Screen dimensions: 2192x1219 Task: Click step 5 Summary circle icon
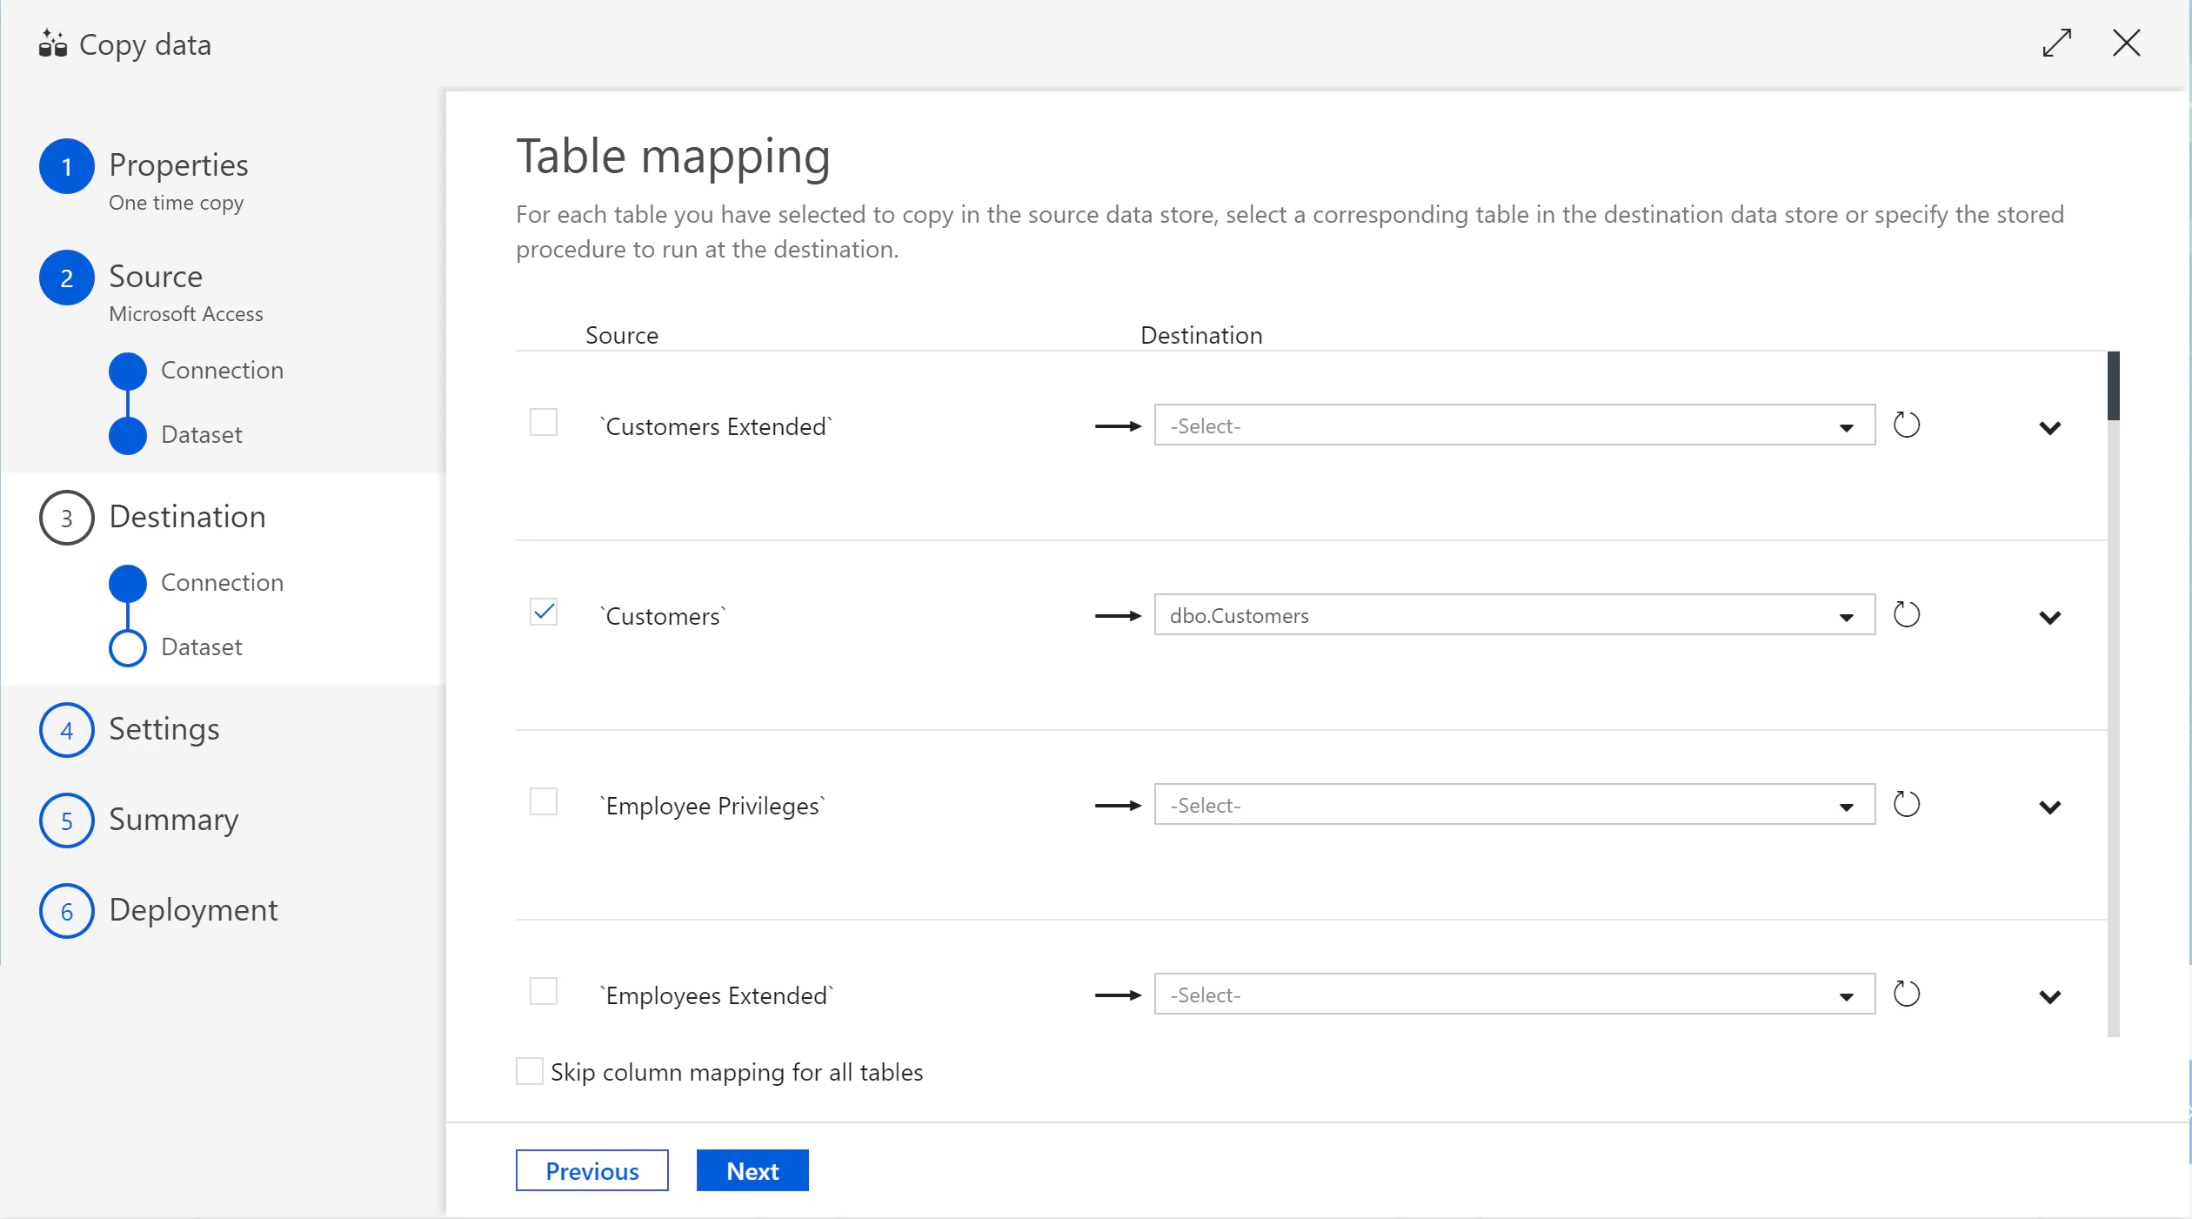(x=66, y=820)
